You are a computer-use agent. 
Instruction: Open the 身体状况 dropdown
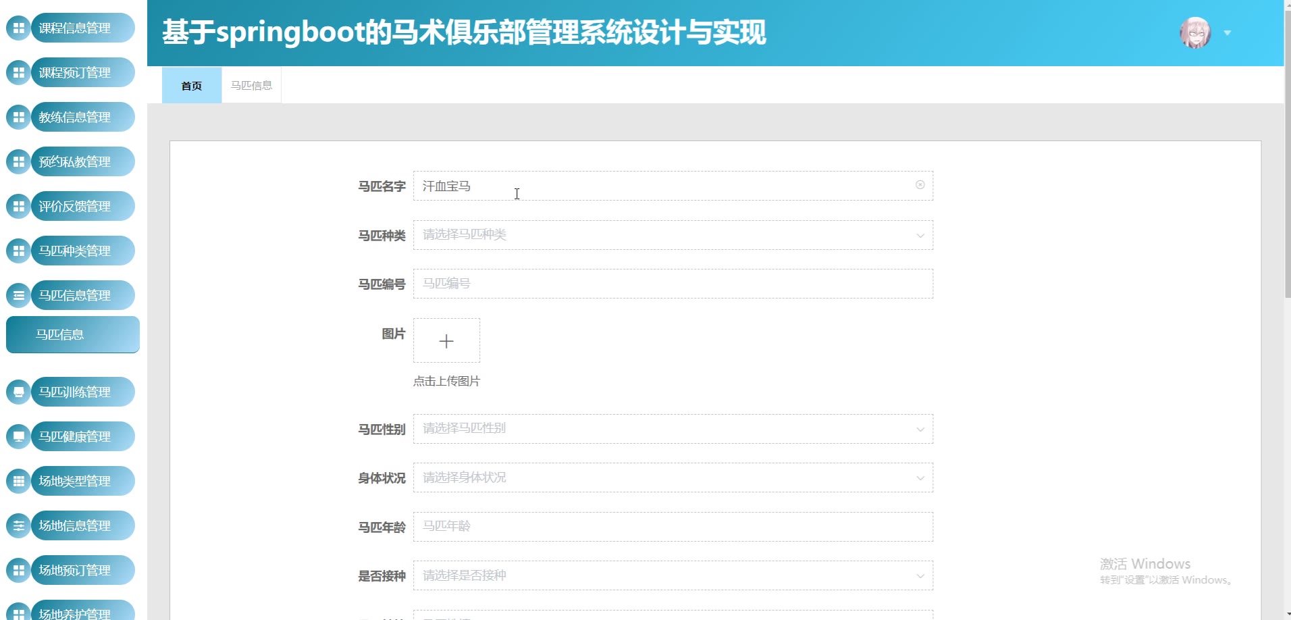pyautogui.click(x=673, y=477)
